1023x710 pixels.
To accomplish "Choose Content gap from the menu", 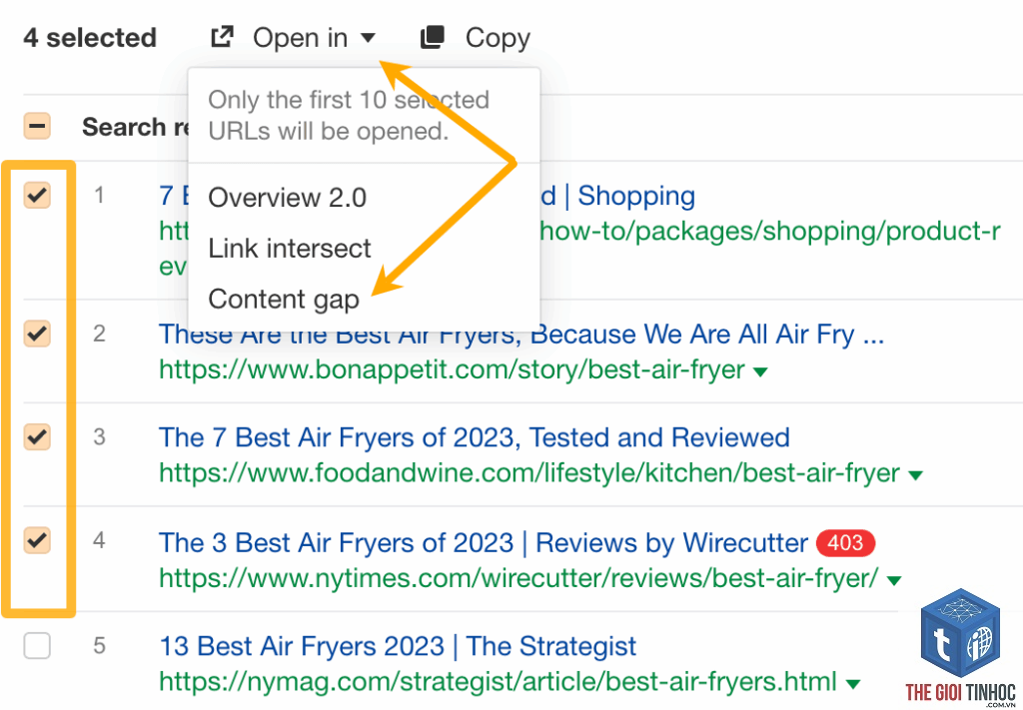I will pos(284,300).
